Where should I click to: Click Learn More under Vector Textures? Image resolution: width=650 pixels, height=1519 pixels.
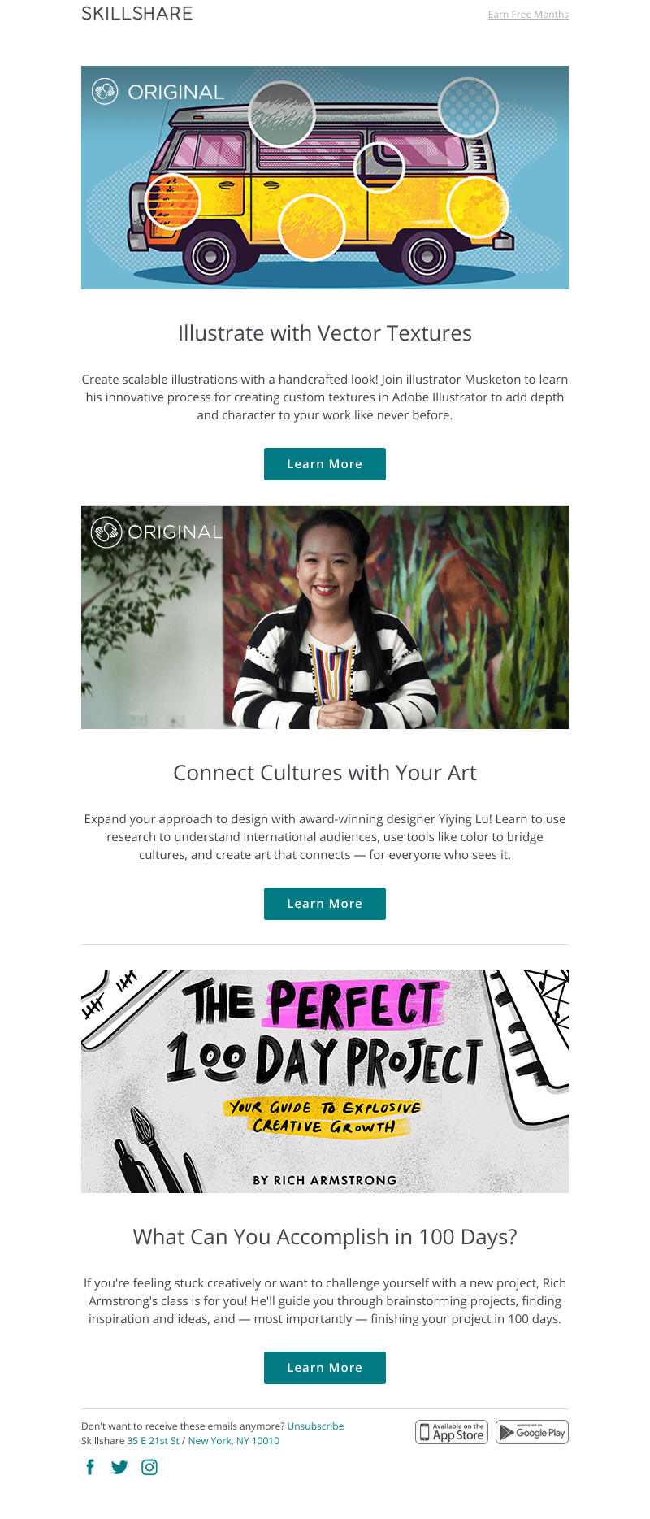coord(325,464)
